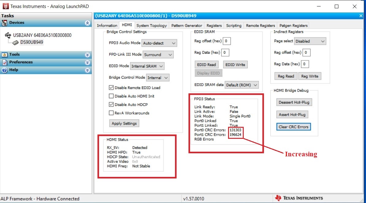Expand the Help section
366x203 pixels.
coord(87,70)
